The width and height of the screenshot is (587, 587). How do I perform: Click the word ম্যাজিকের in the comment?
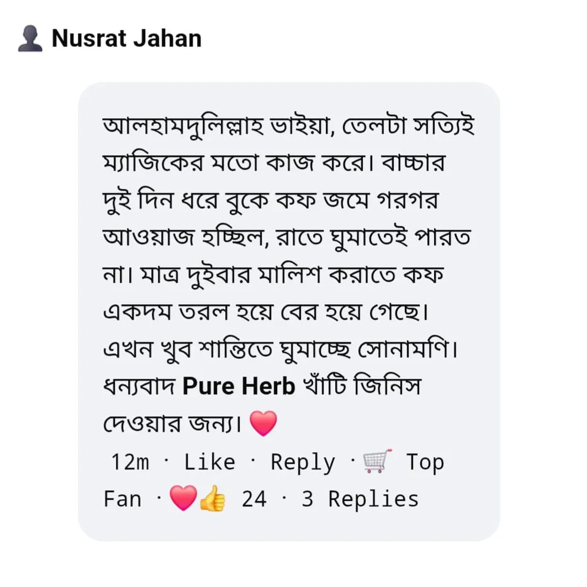pos(153,163)
